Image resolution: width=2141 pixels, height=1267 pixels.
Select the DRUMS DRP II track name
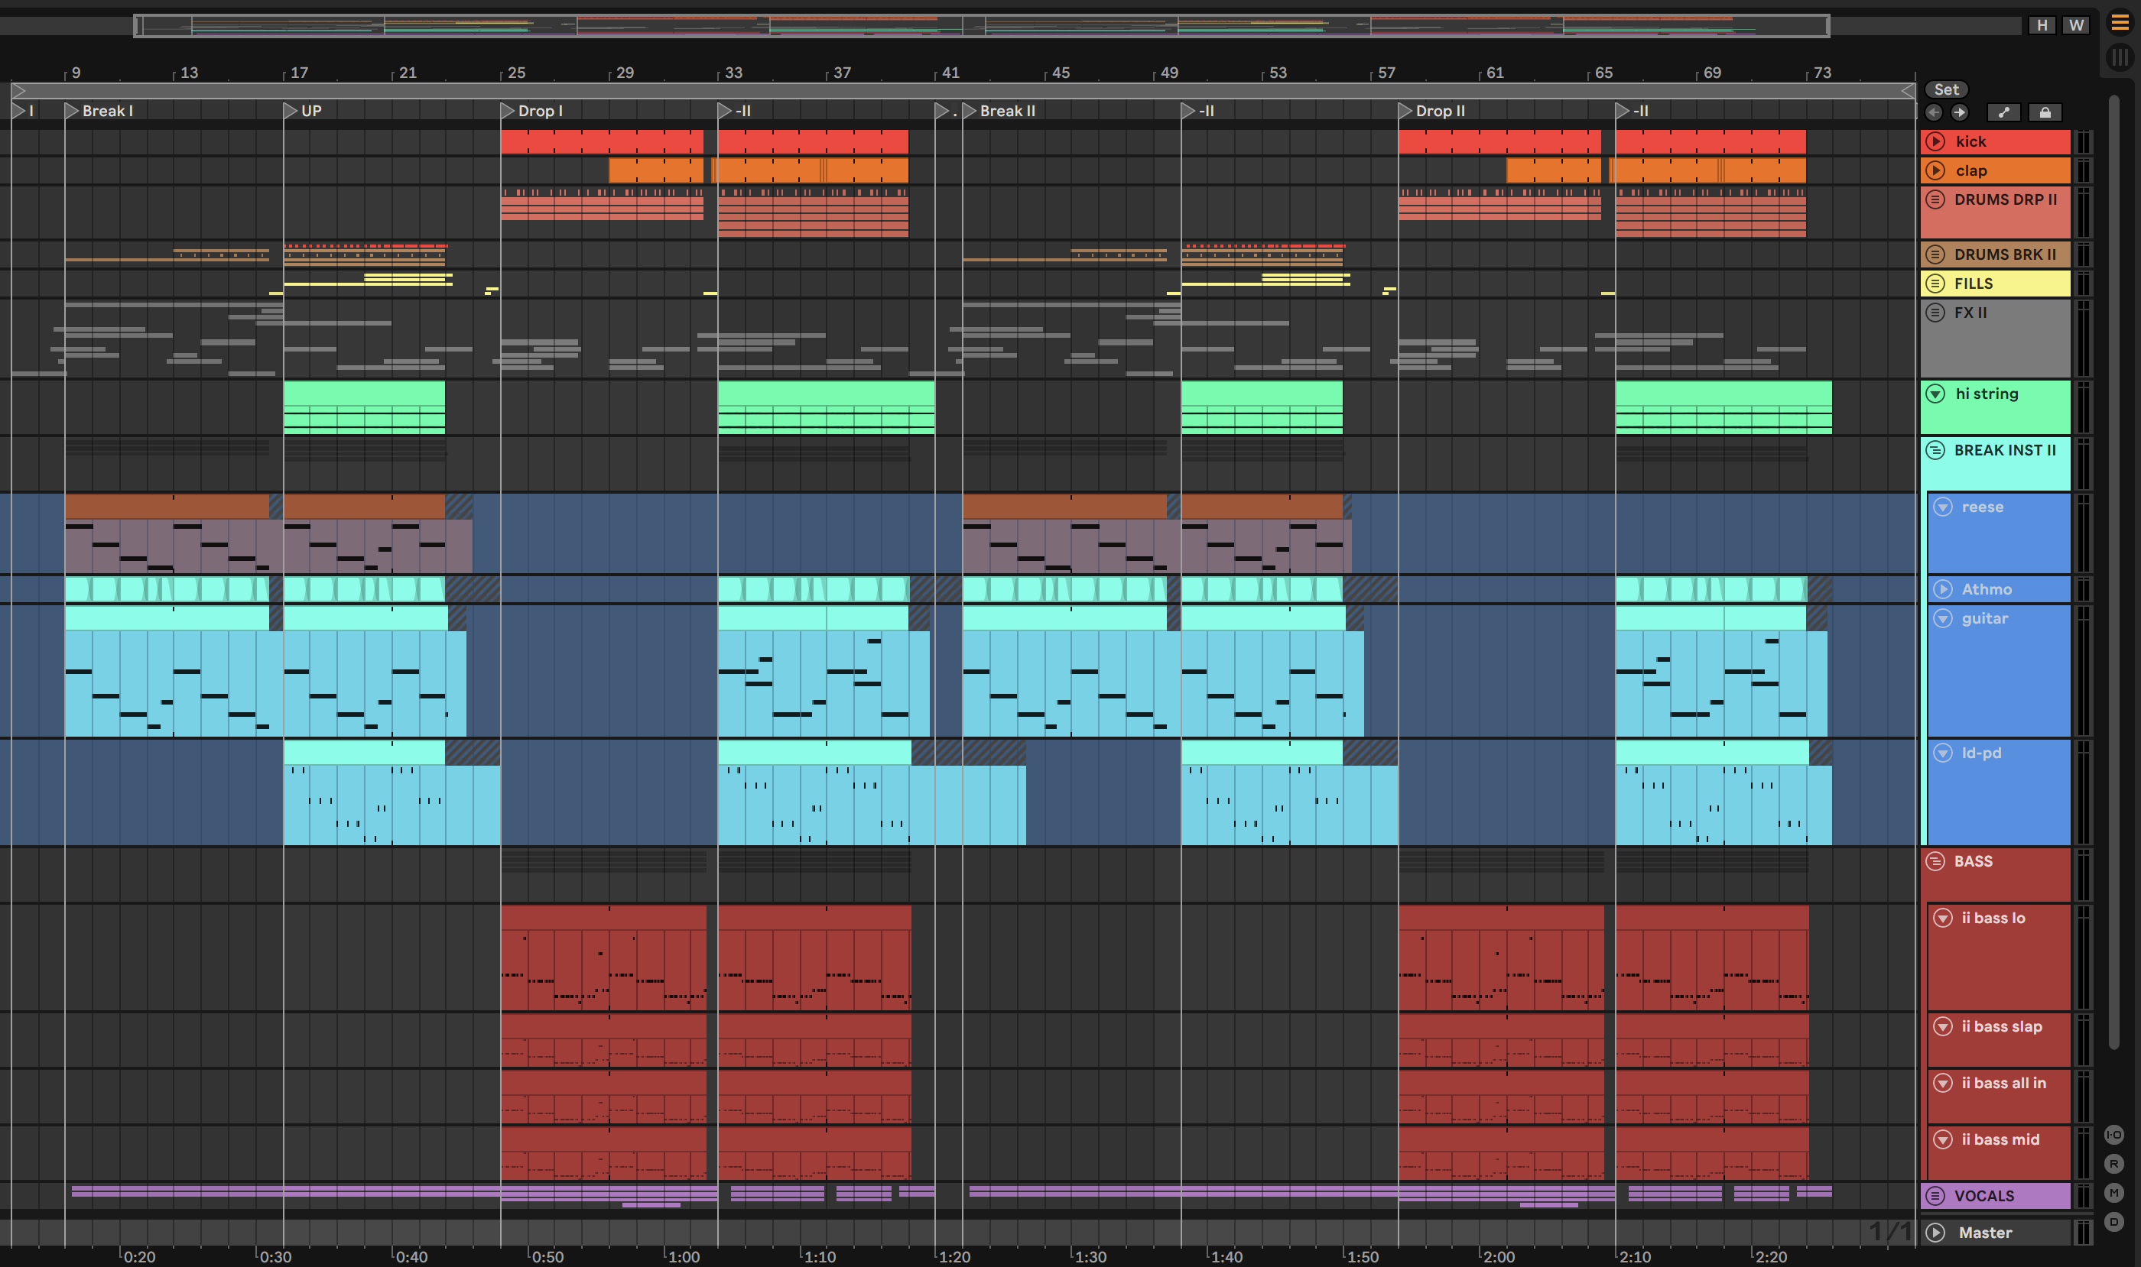tap(2005, 199)
